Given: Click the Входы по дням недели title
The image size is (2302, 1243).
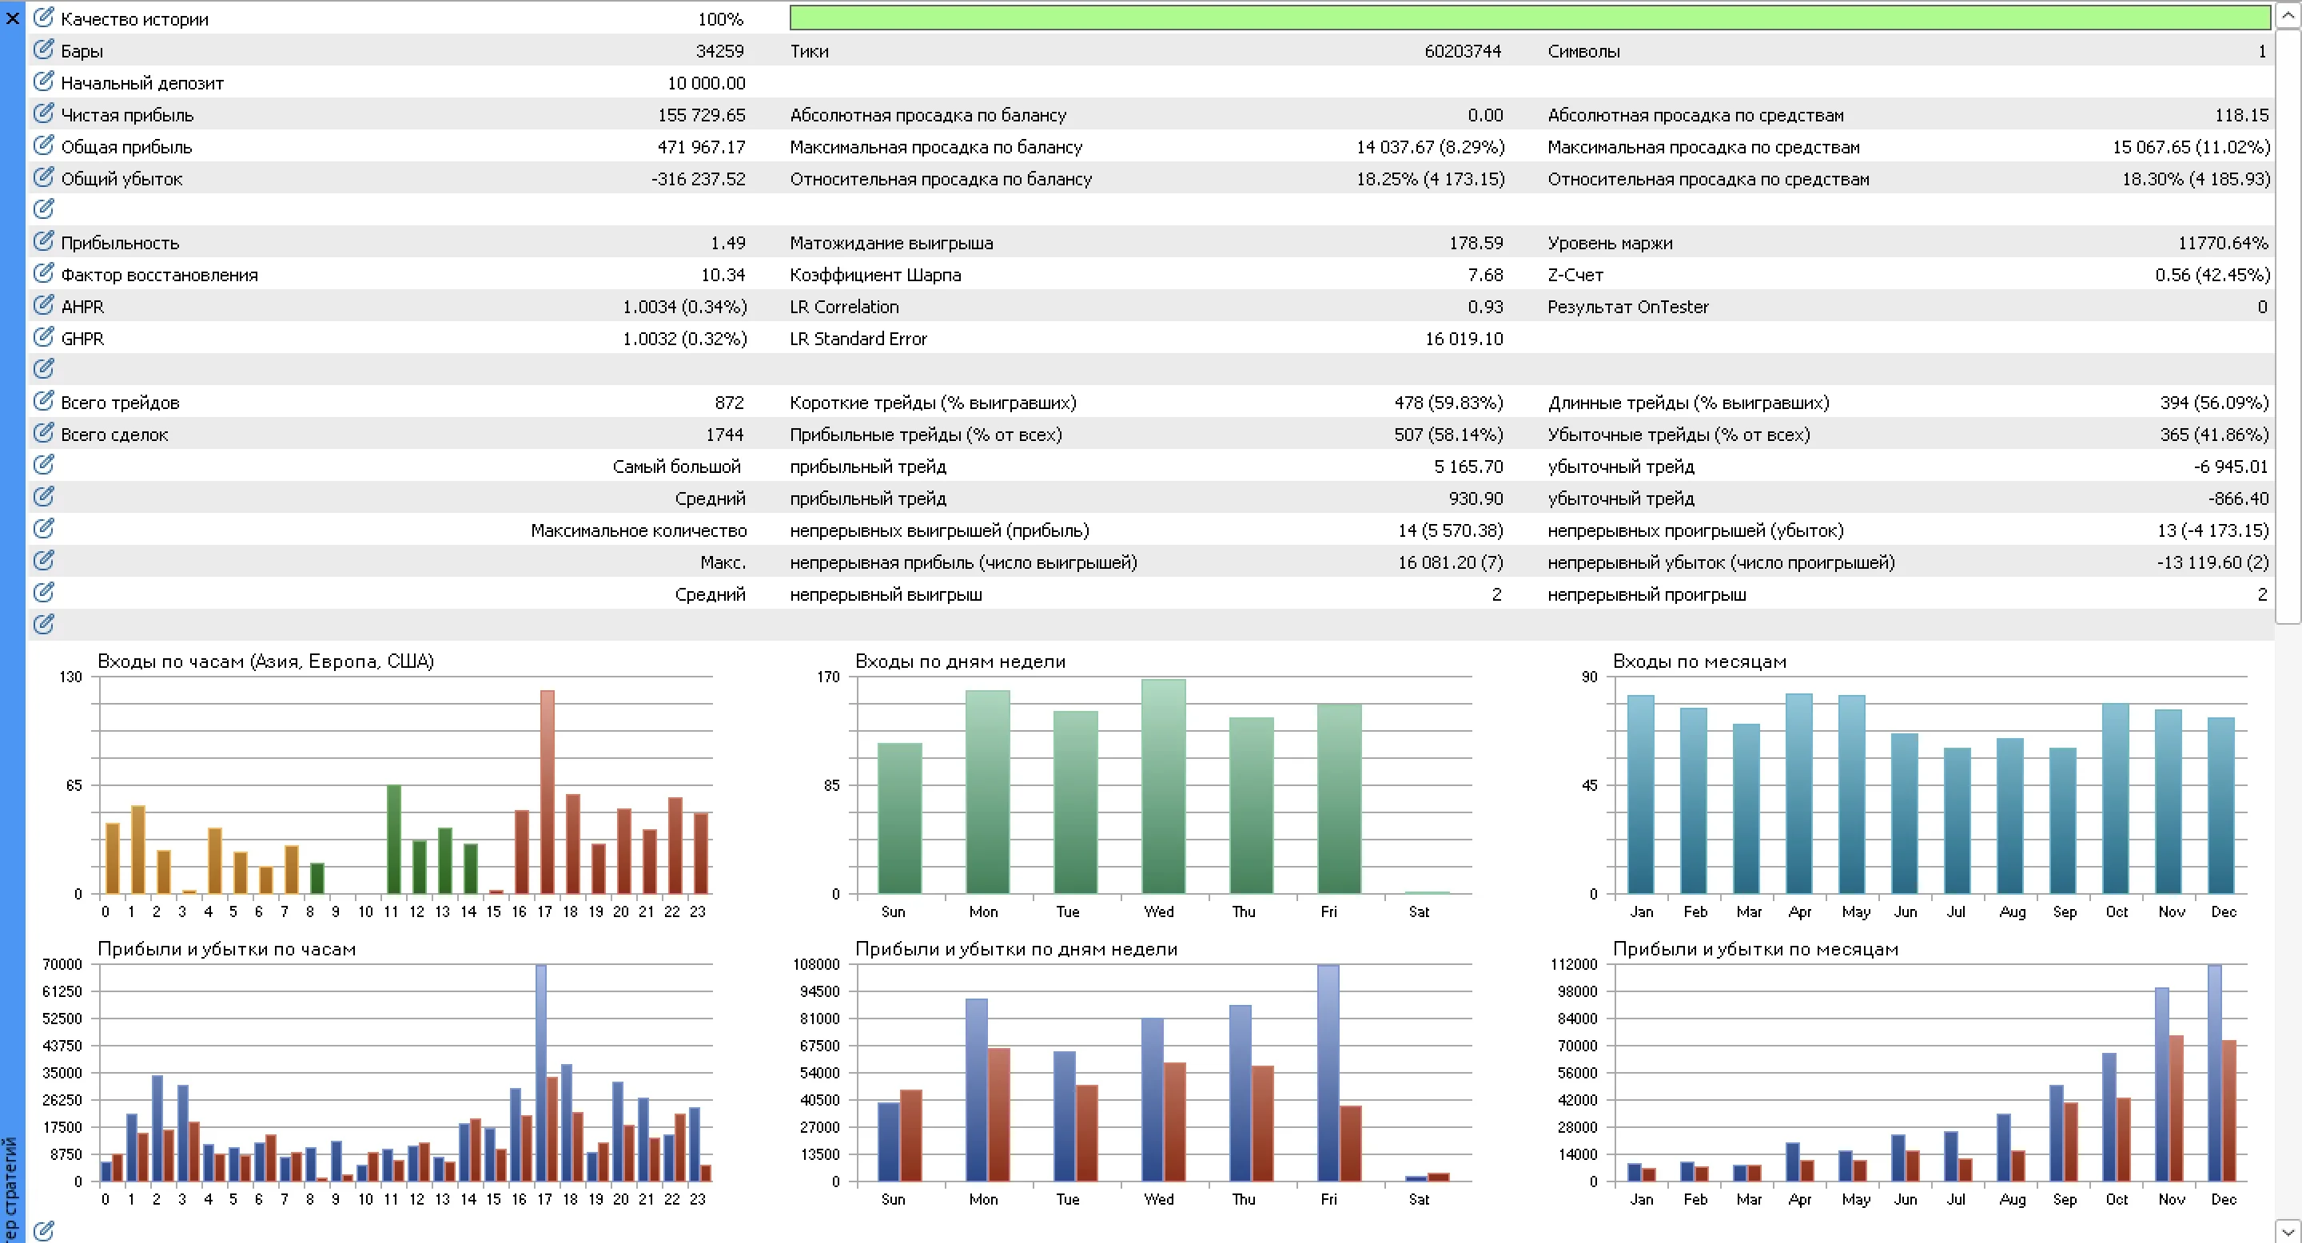Looking at the screenshot, I should pyautogui.click(x=960, y=661).
